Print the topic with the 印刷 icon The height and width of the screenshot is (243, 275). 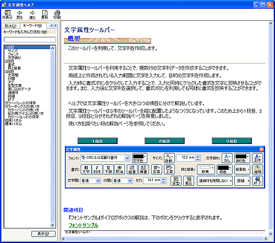(57, 14)
